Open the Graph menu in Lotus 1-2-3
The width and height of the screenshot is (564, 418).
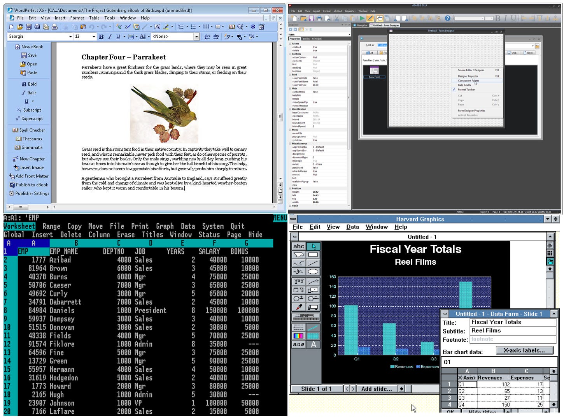coord(165,226)
